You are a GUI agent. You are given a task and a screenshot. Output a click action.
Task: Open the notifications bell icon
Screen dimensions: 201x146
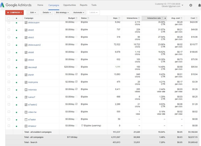point(199,5)
